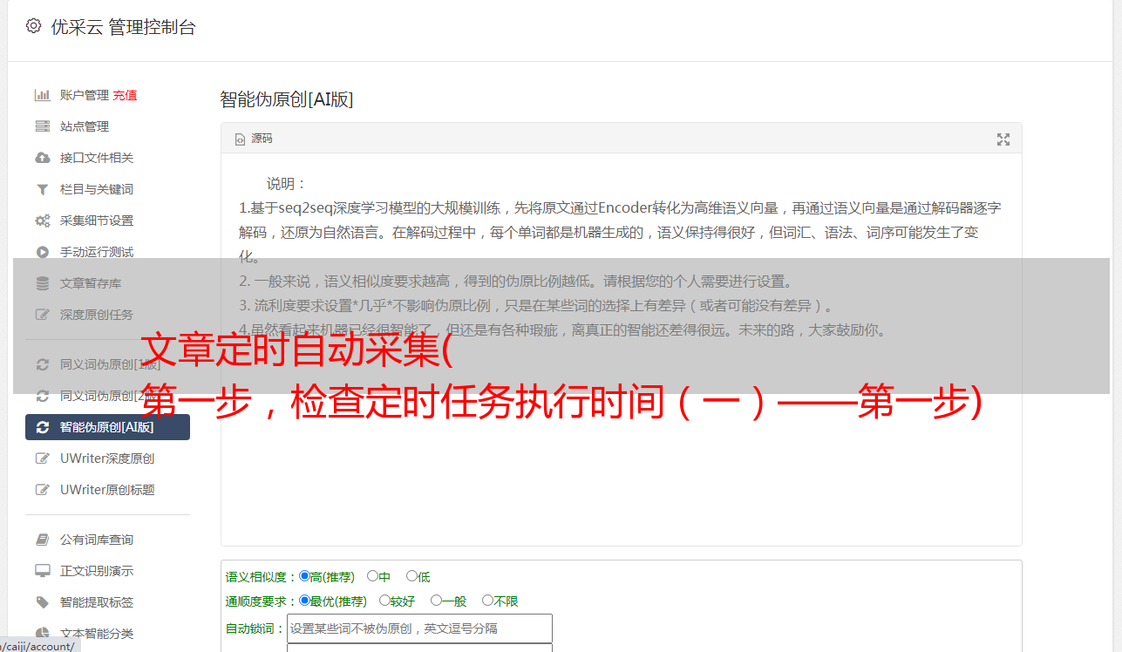The height and width of the screenshot is (652, 1122).
Task: Open 文章暂存库 in the sidebar
Action: tap(91, 283)
